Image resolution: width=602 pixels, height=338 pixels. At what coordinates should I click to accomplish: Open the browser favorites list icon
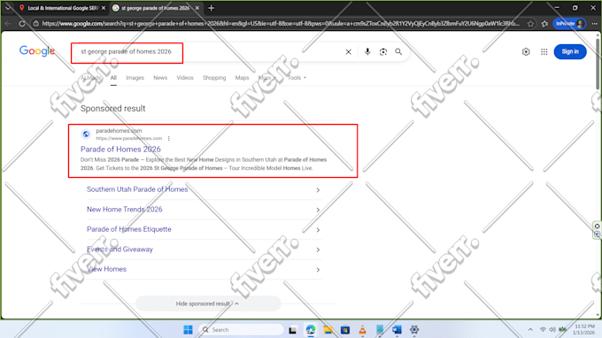pos(544,24)
